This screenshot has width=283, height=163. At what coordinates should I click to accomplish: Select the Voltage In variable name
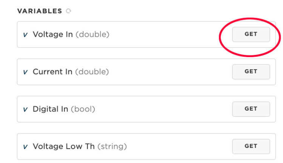(53, 34)
